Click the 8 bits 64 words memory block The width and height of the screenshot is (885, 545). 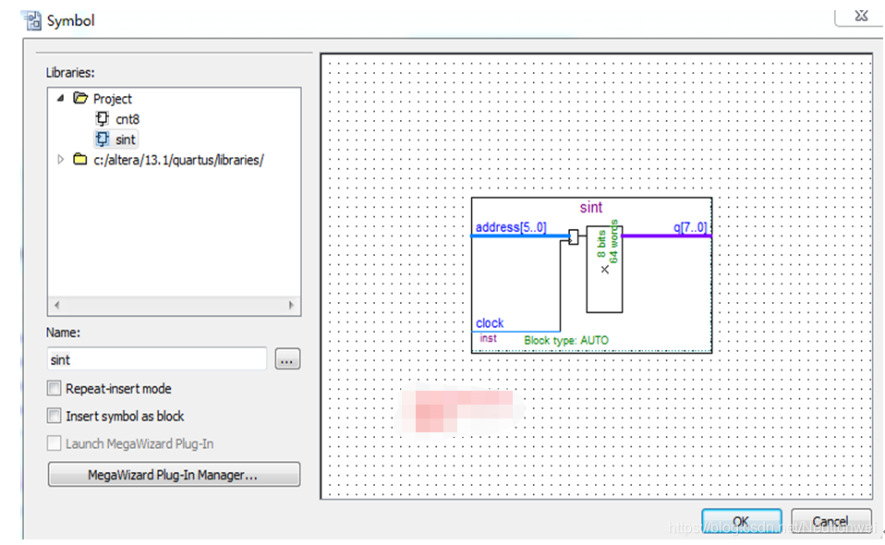pos(604,269)
